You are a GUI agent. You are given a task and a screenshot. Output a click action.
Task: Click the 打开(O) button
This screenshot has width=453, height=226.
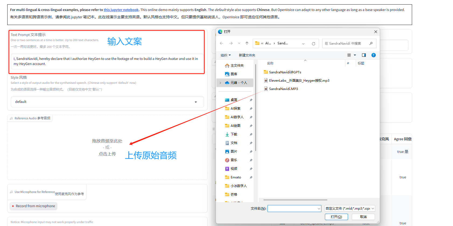pyautogui.click(x=336, y=217)
